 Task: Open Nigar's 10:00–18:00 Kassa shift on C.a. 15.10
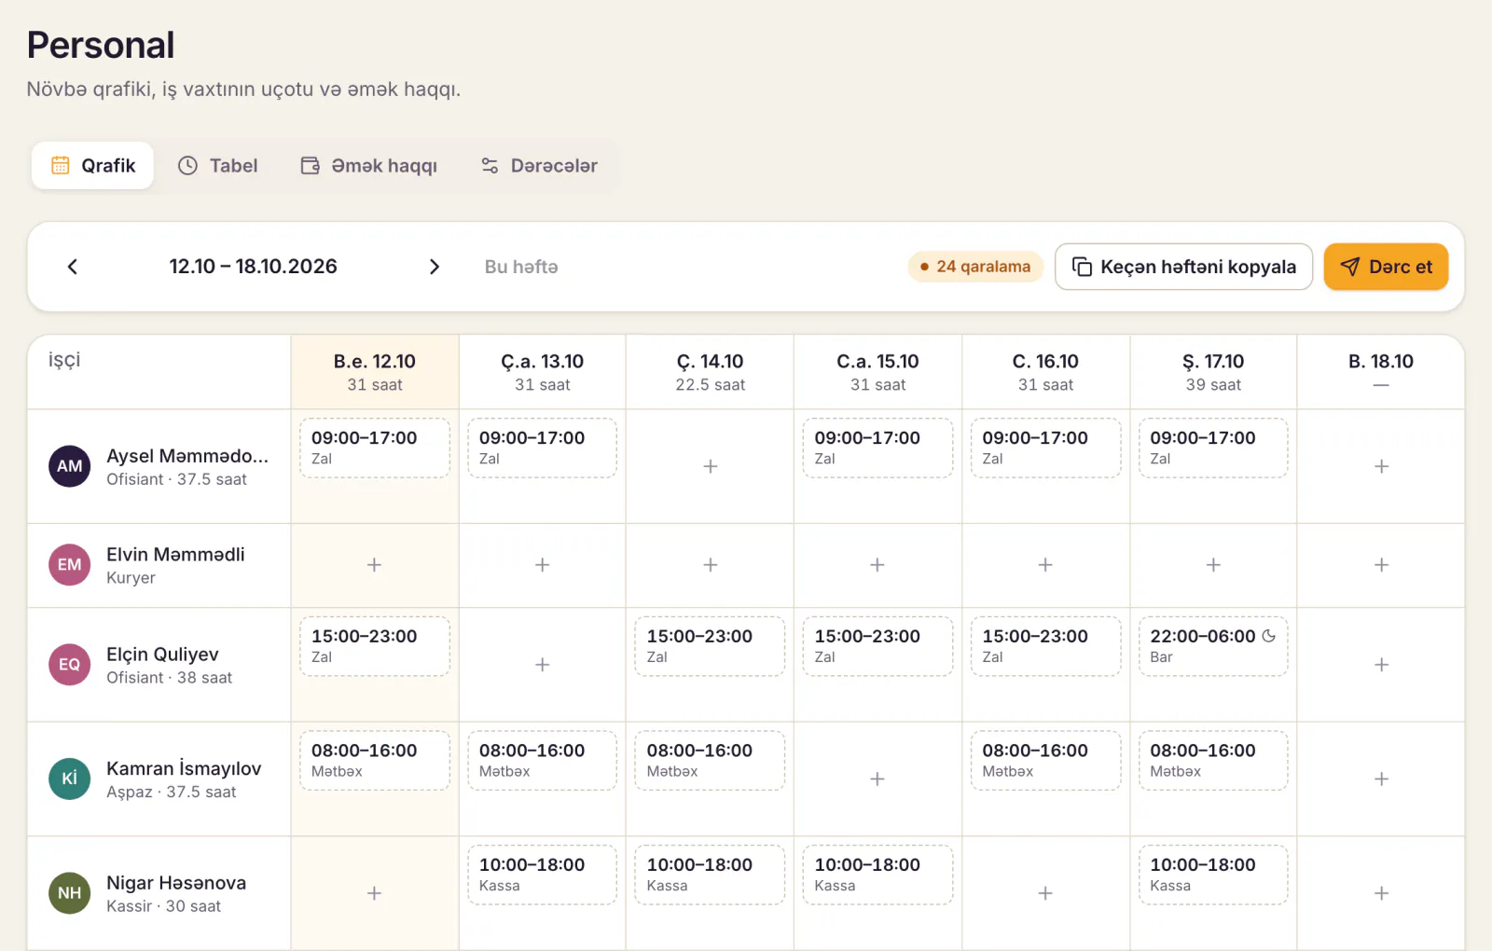point(878,875)
